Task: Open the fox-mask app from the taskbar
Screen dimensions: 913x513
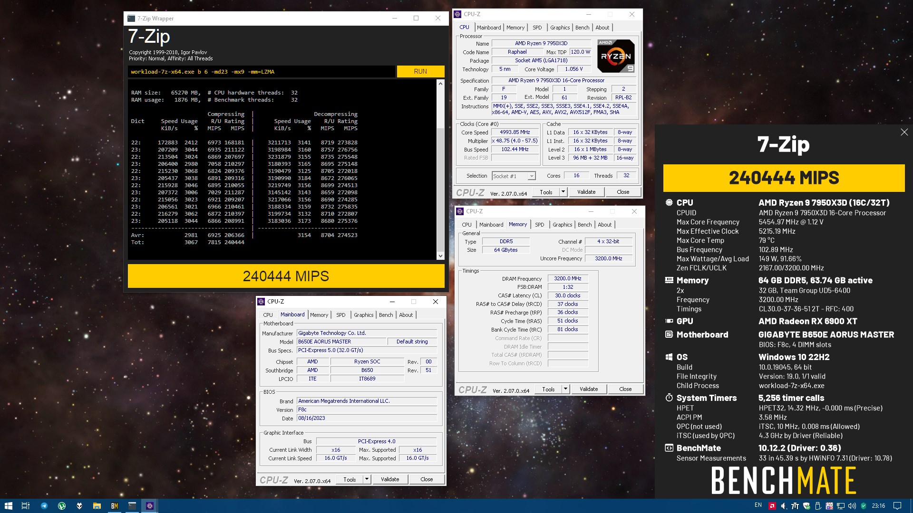Action: (x=79, y=505)
